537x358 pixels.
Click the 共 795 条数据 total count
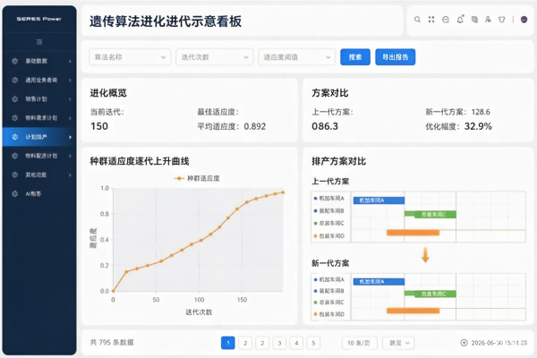click(112, 343)
